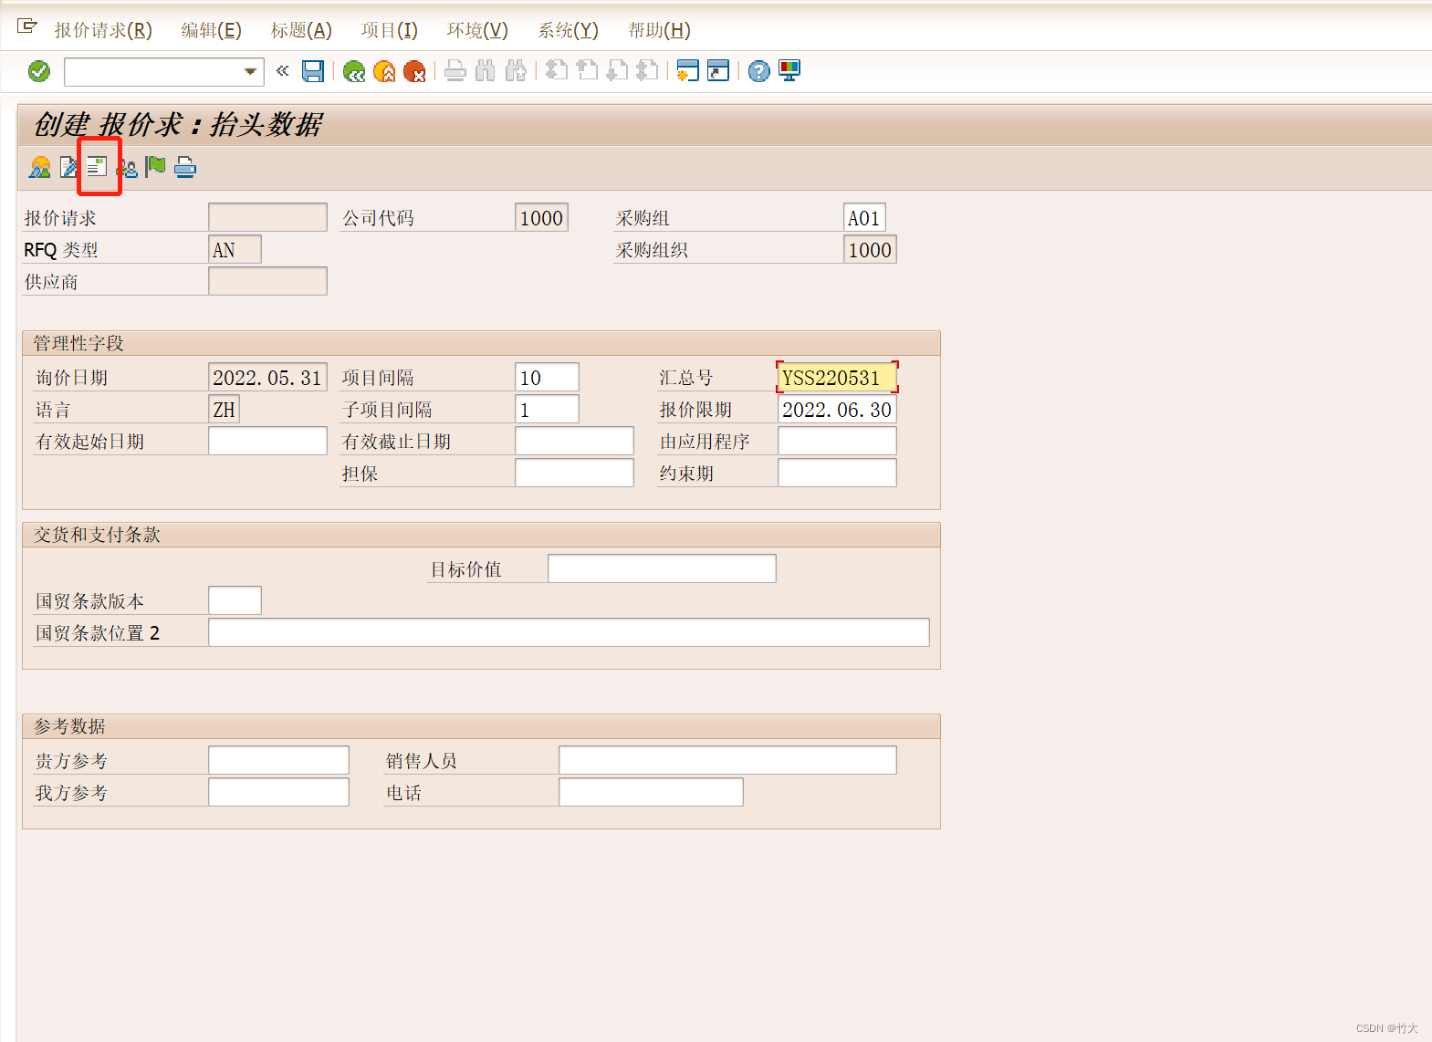Click the Previous Page icon
The width and height of the screenshot is (1432, 1042).
click(x=587, y=71)
